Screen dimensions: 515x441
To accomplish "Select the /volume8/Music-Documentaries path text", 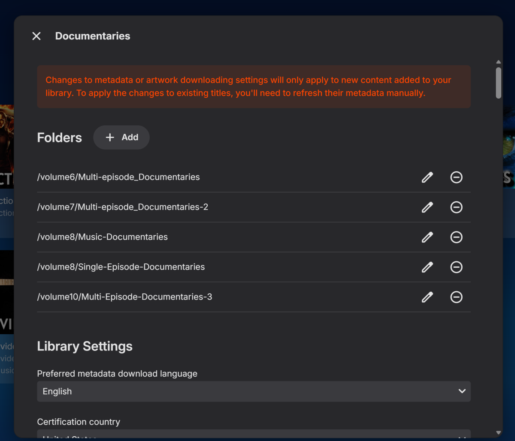I will (x=103, y=237).
